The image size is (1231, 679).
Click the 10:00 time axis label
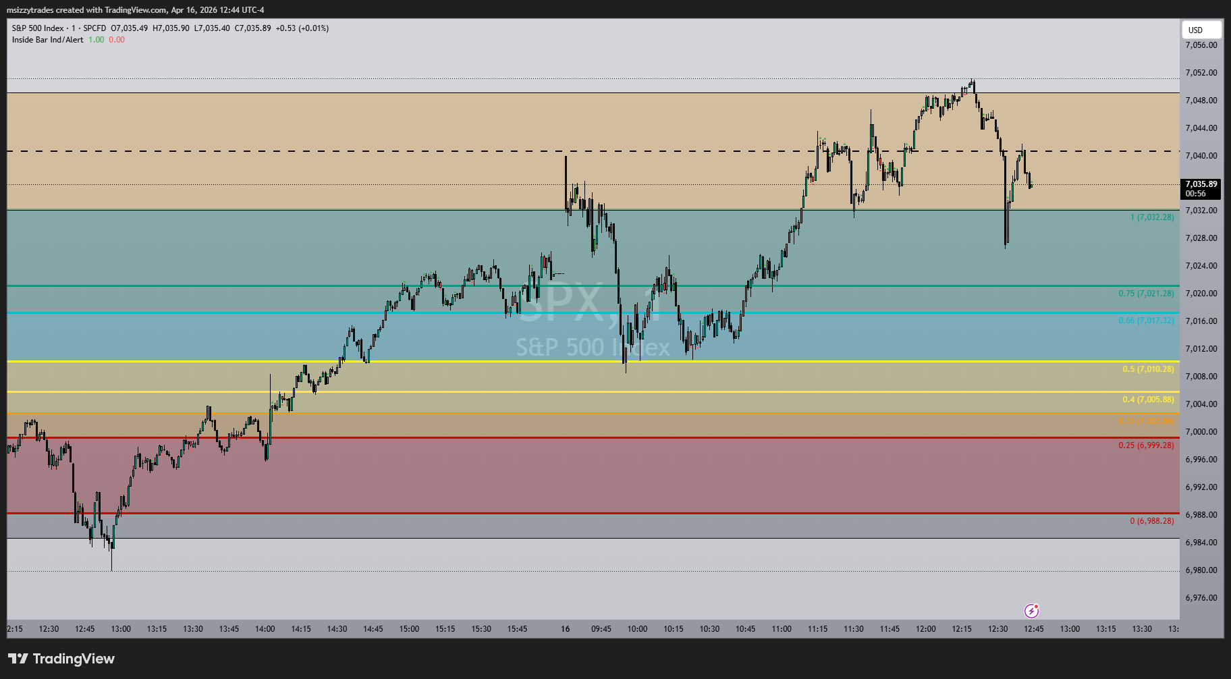tap(637, 629)
